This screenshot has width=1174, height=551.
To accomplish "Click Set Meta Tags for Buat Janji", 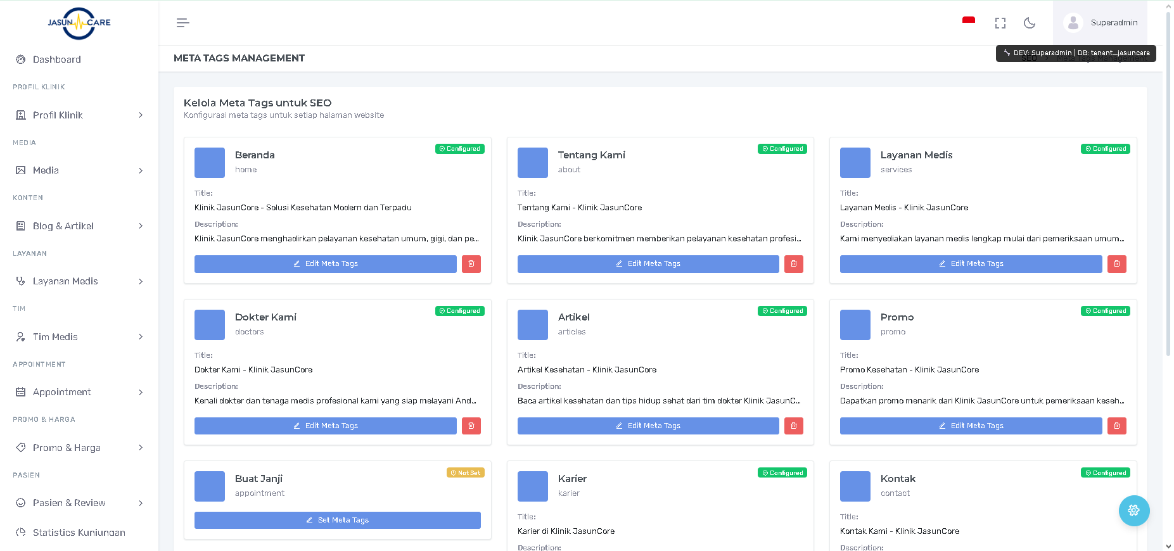I will coord(337,520).
